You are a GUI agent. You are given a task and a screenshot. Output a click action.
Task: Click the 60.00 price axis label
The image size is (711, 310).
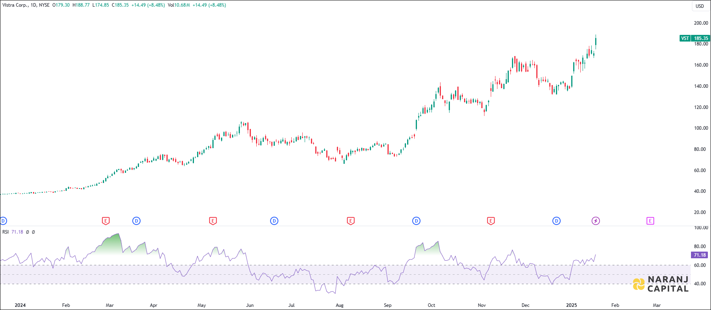pos(701,170)
